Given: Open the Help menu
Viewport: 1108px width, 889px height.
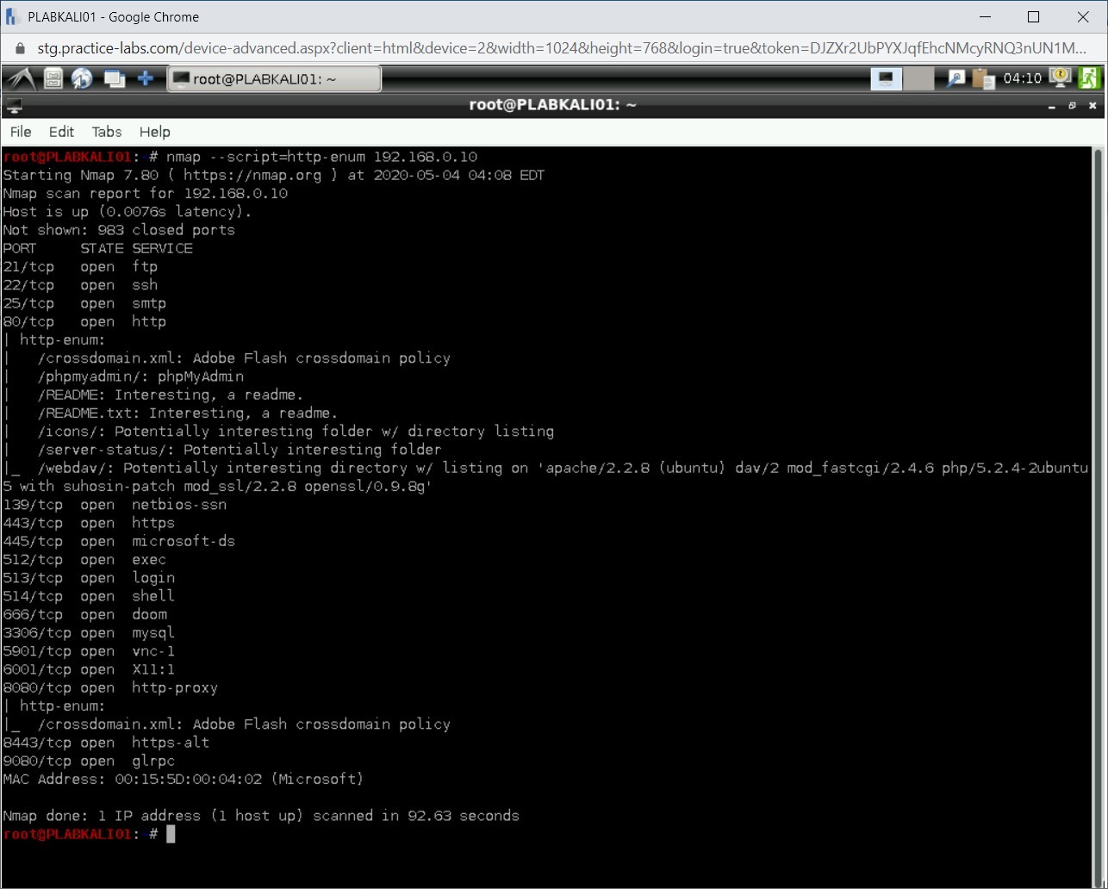Looking at the screenshot, I should click(x=155, y=132).
